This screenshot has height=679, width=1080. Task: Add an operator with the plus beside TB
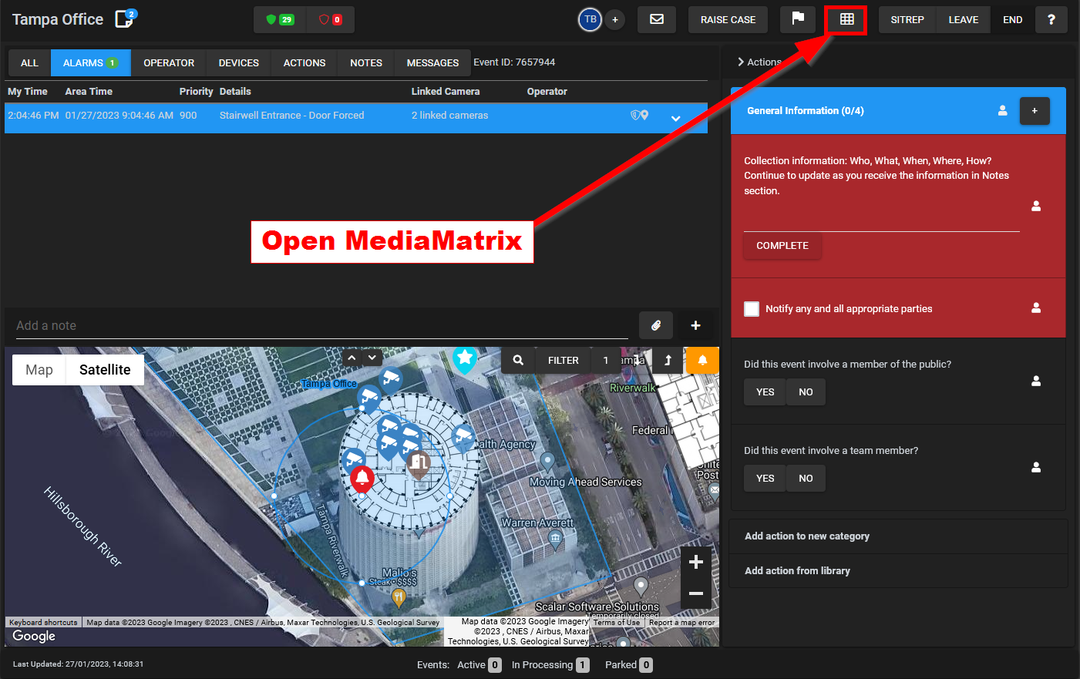point(615,20)
